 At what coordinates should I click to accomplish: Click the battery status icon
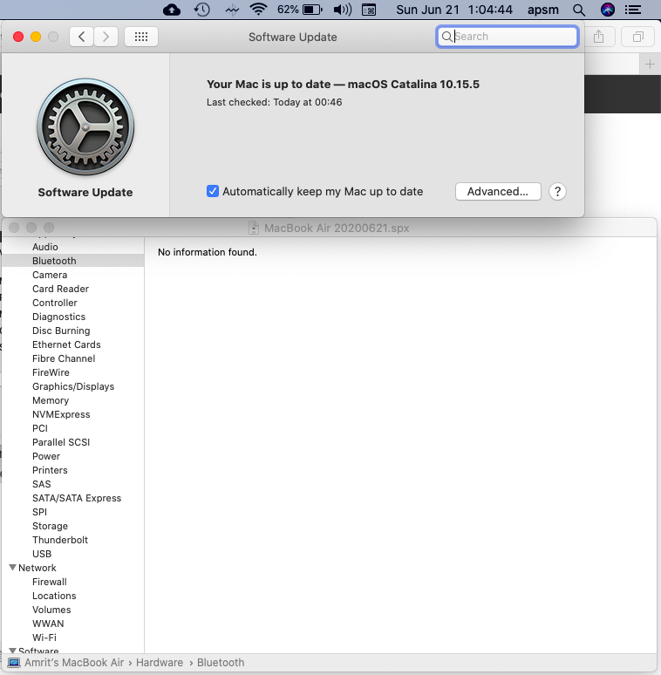[312, 10]
